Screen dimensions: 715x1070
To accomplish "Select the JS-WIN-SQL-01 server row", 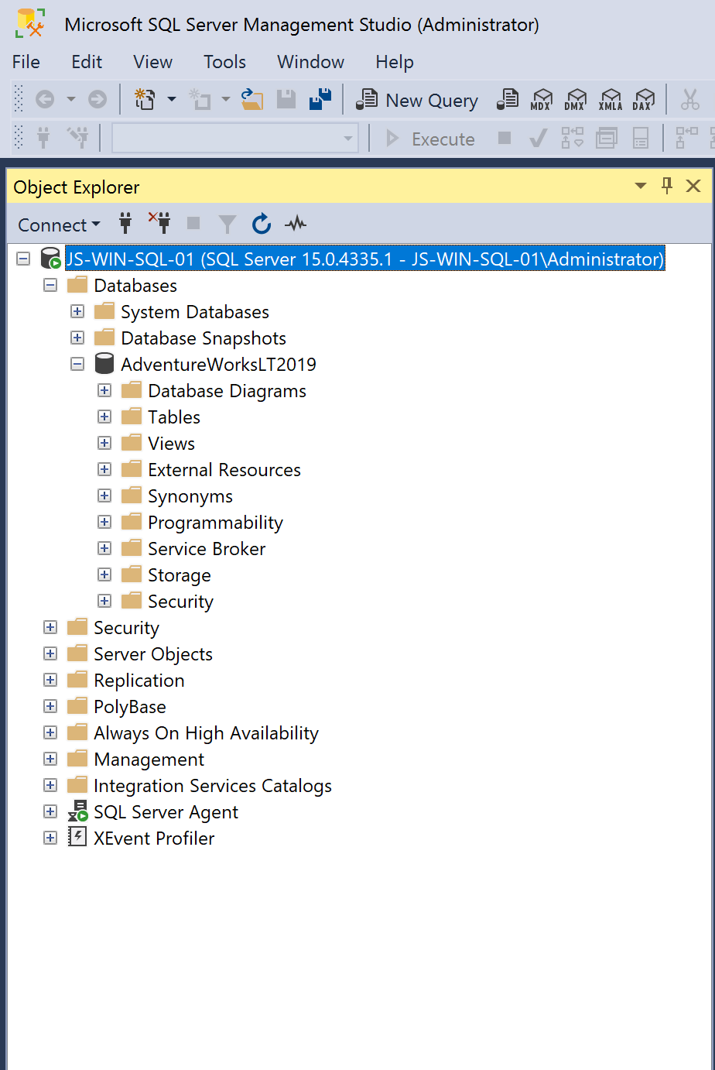I will point(365,259).
